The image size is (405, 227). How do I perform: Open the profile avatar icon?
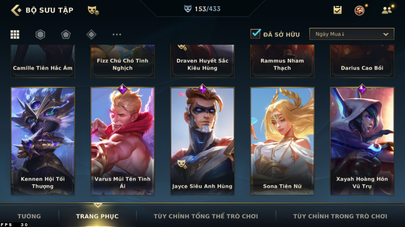pos(359,10)
